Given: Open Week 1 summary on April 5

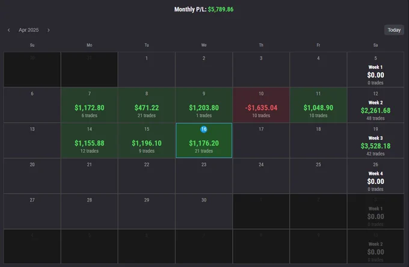Looking at the screenshot, I should (x=375, y=69).
